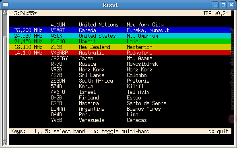Maximize the krxvt terminal window
Viewport: 237px width, 148px height.
[x=223, y=5]
